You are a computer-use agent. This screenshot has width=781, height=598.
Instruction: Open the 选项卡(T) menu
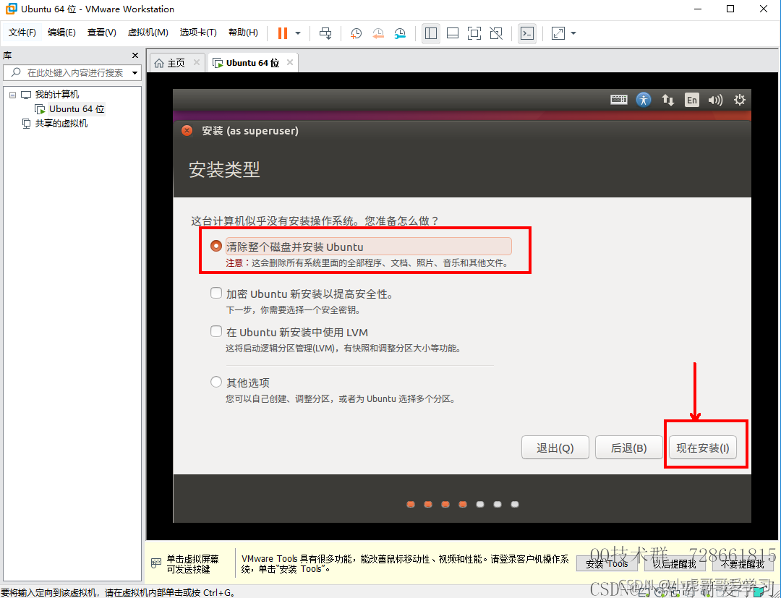click(198, 33)
